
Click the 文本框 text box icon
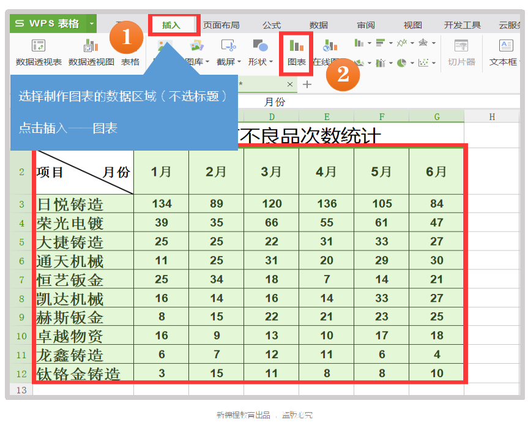pos(506,45)
